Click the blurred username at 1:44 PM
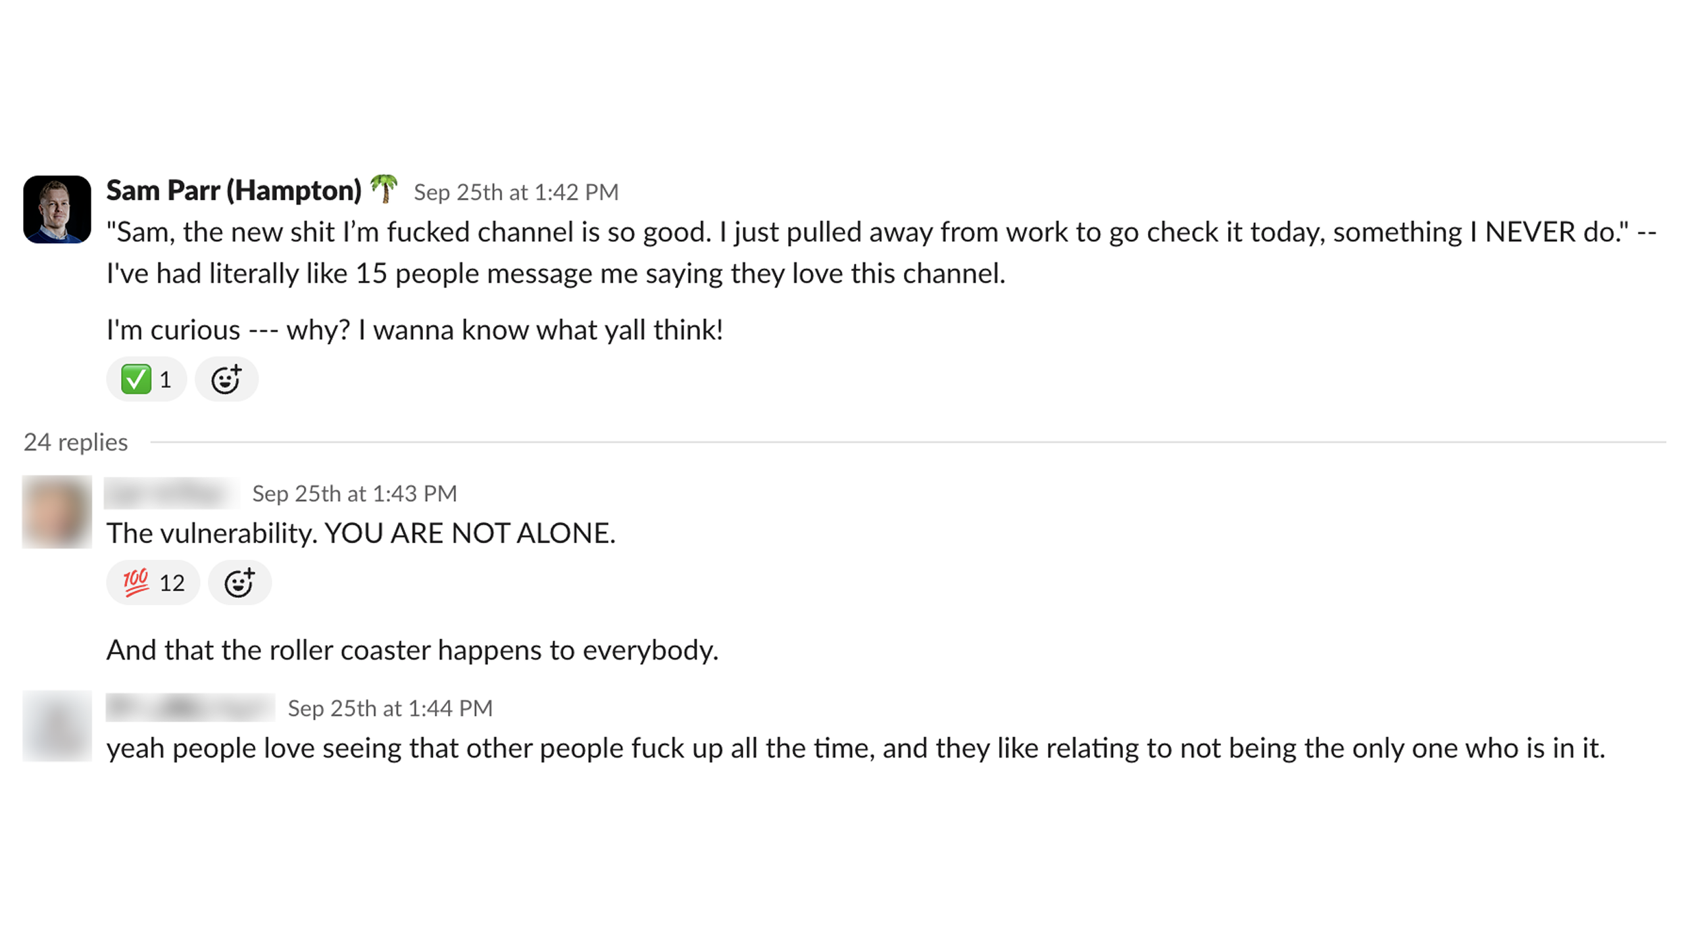Screen dimensions: 1684x947 click(190, 708)
